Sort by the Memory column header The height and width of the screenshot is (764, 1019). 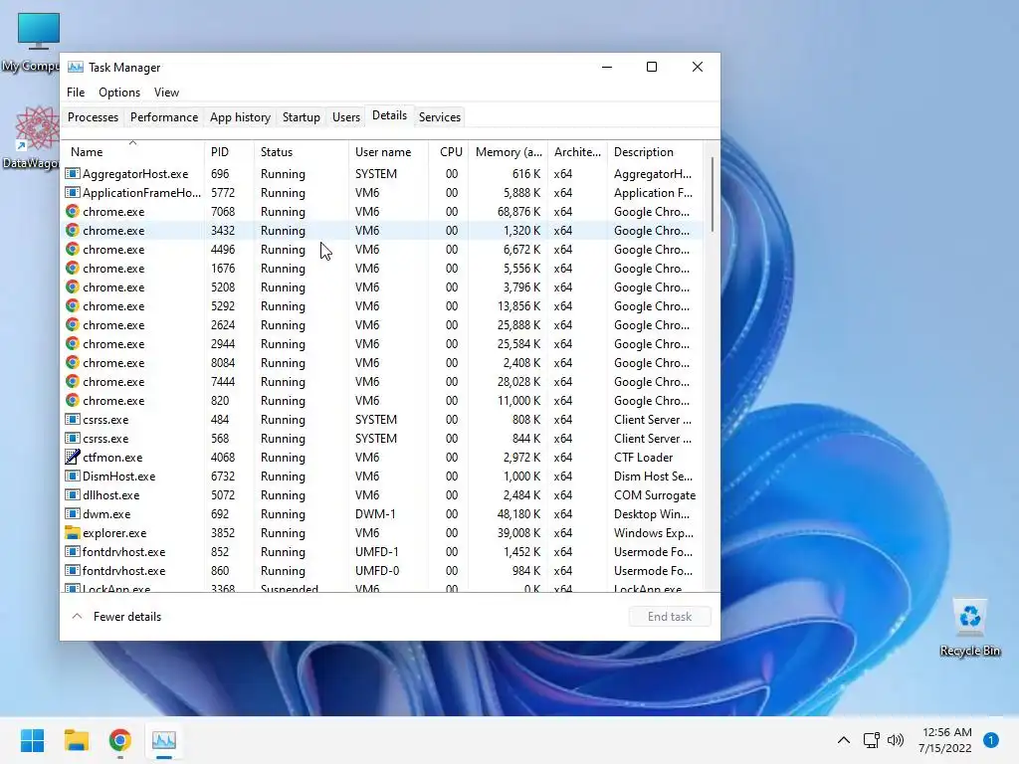[x=509, y=151]
